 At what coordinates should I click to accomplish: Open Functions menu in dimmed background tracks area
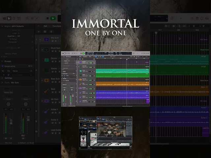tap(57, 26)
